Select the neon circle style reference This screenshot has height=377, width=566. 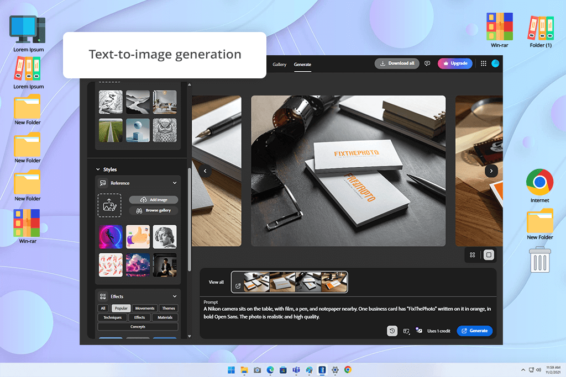tap(111, 237)
